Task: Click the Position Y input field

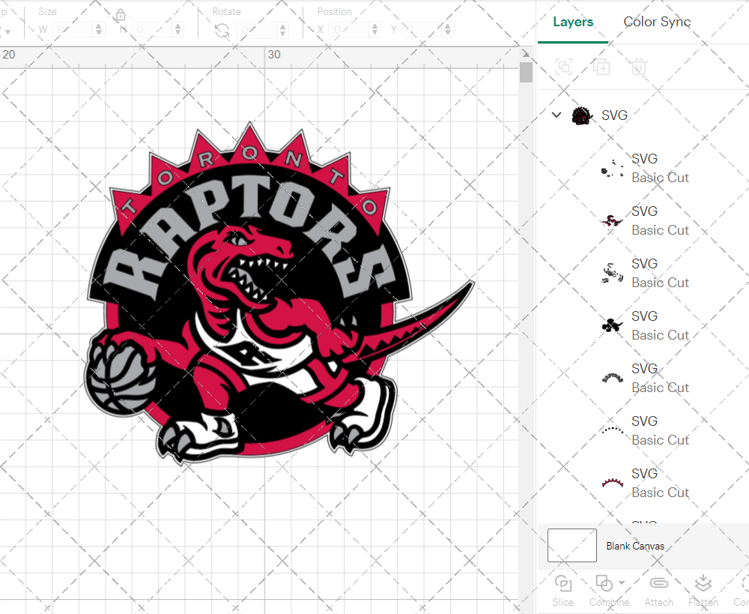Action: (422, 30)
